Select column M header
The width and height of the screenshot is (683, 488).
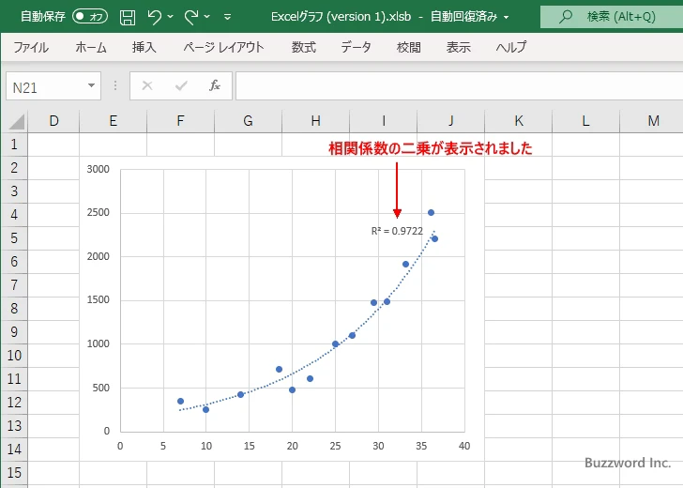tap(652, 121)
